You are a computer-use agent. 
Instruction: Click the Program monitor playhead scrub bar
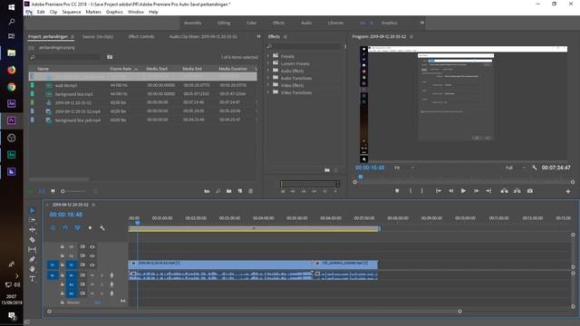pyautogui.click(x=464, y=177)
